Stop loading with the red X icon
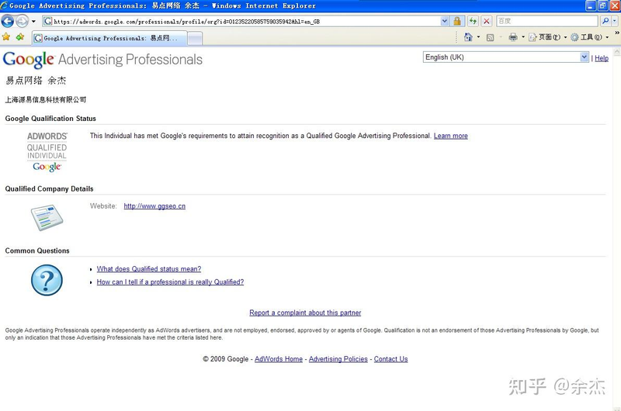621x411 pixels. tap(487, 22)
